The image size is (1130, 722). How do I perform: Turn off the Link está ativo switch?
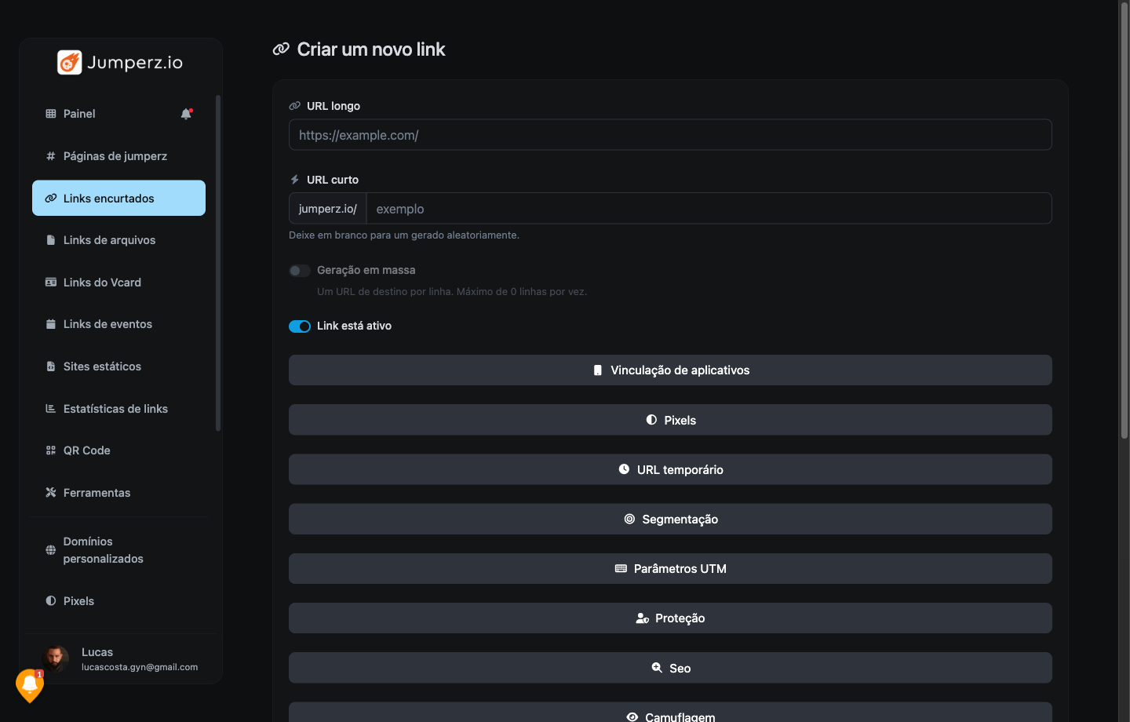tap(300, 326)
